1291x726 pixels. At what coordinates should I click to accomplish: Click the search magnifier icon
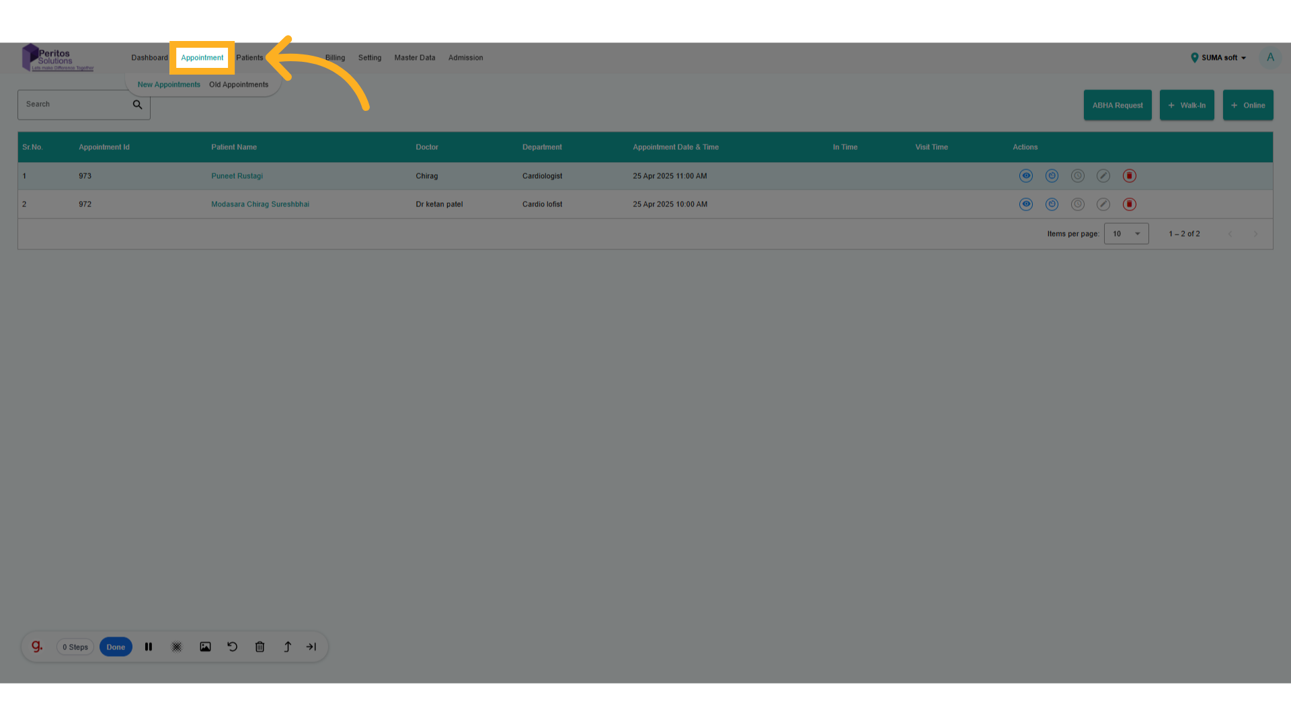[x=137, y=104]
